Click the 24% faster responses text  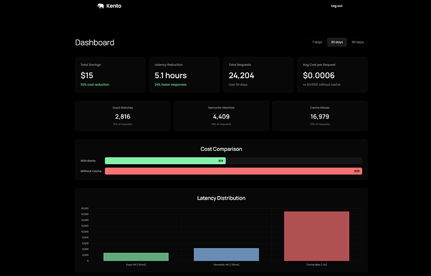[x=170, y=85]
